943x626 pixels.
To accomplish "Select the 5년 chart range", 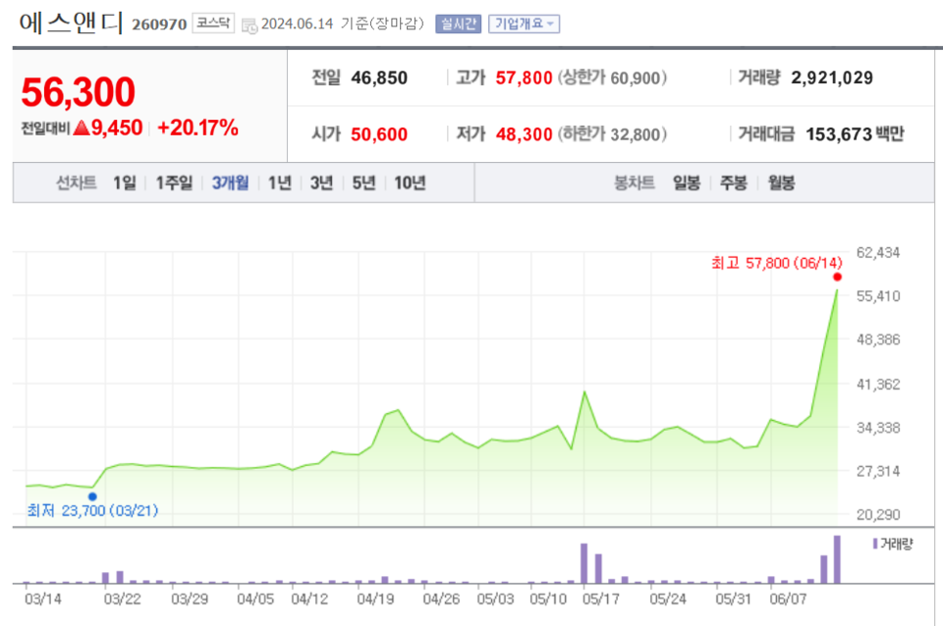I will click(363, 183).
